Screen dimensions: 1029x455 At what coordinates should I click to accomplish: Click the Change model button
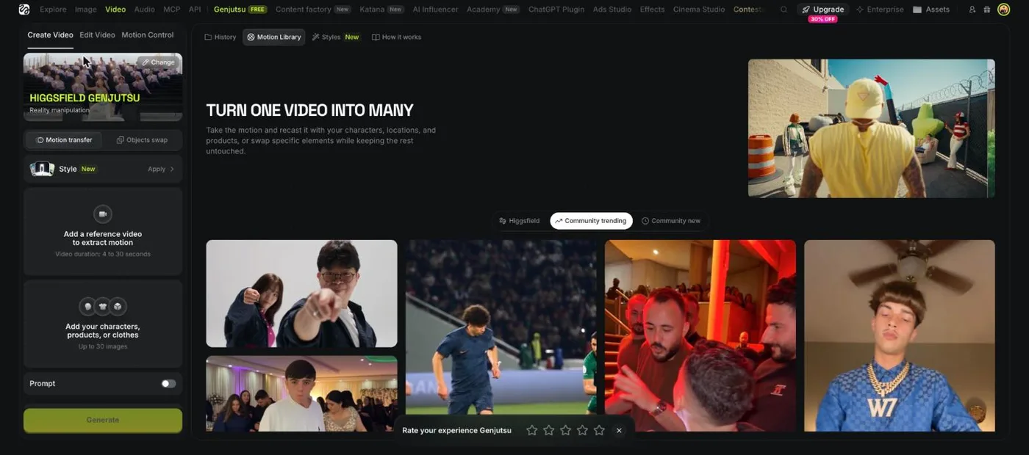click(x=158, y=62)
